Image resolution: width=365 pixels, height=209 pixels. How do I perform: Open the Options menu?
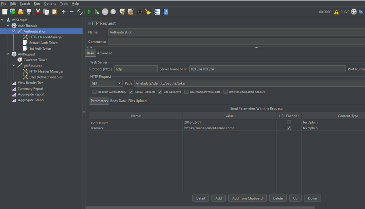click(x=50, y=4)
